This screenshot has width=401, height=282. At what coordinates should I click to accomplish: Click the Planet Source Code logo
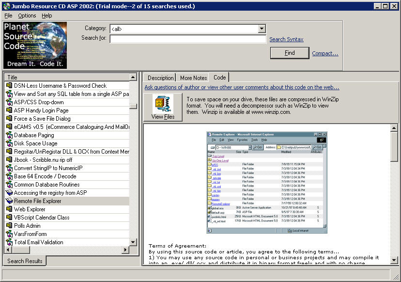(x=35, y=45)
